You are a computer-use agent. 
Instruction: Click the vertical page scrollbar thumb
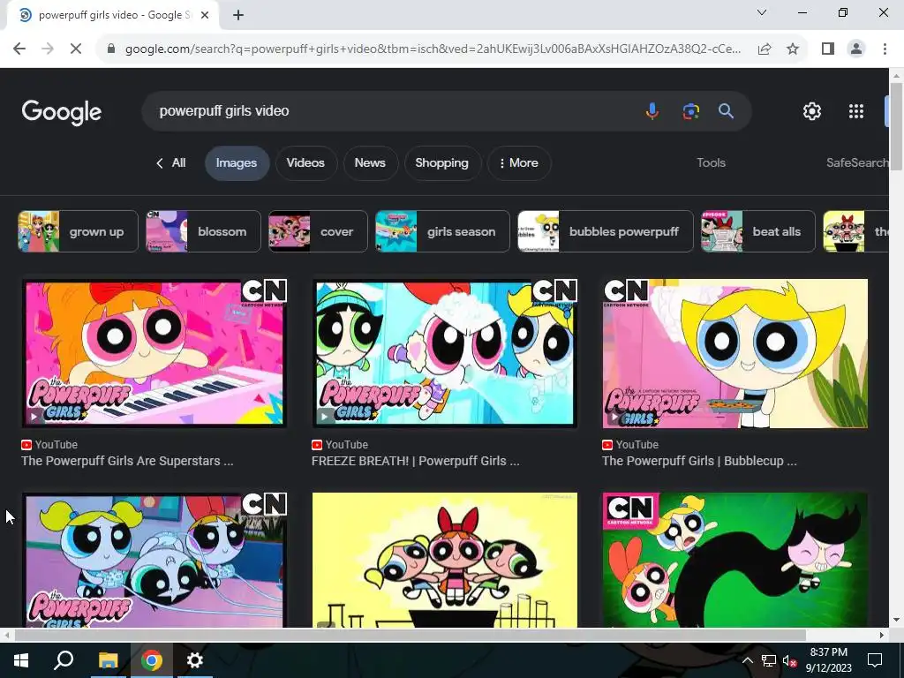tap(896, 126)
